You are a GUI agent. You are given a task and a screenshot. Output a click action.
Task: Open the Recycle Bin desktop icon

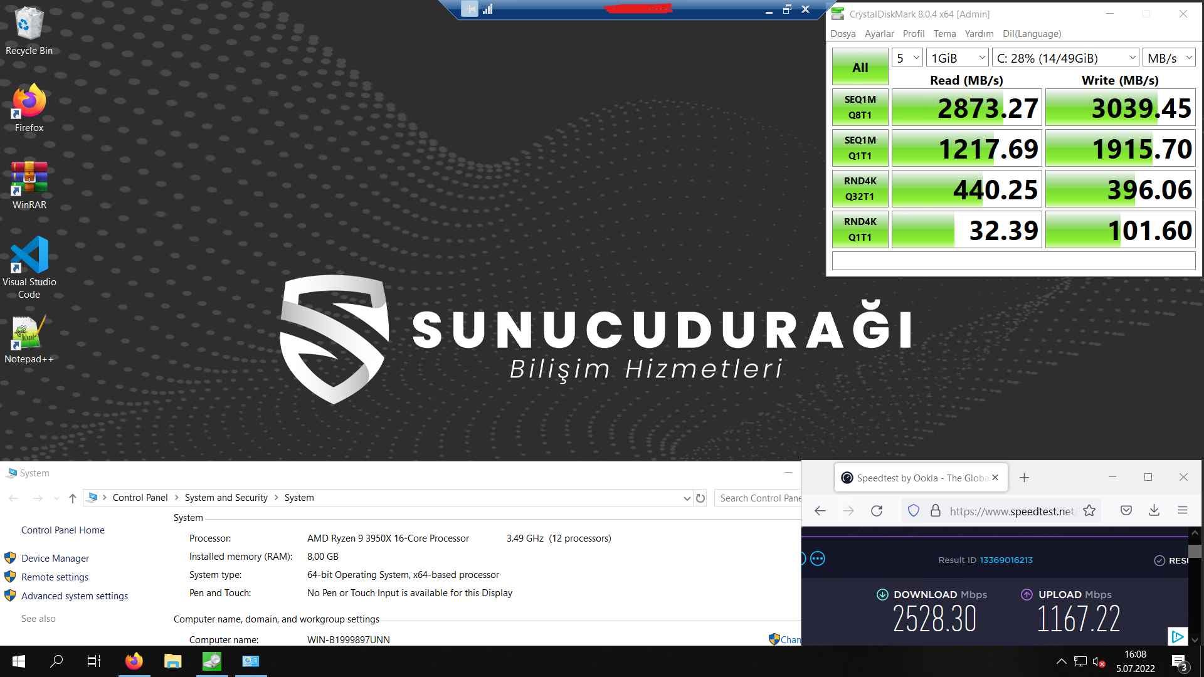pyautogui.click(x=29, y=31)
